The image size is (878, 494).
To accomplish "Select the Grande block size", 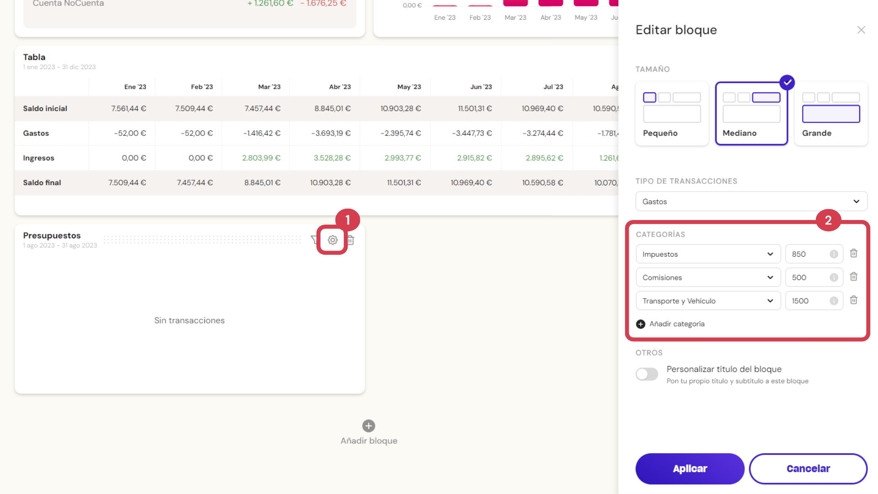I will (831, 113).
